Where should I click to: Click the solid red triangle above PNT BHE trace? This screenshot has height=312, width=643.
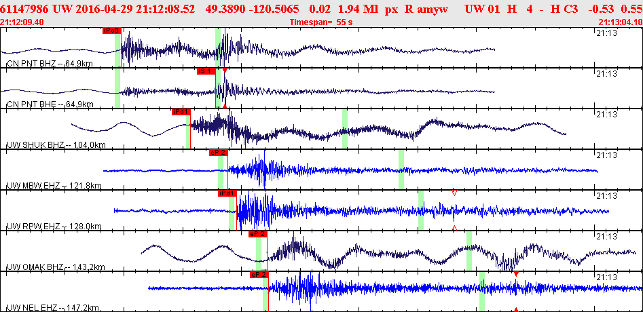pyautogui.click(x=225, y=71)
